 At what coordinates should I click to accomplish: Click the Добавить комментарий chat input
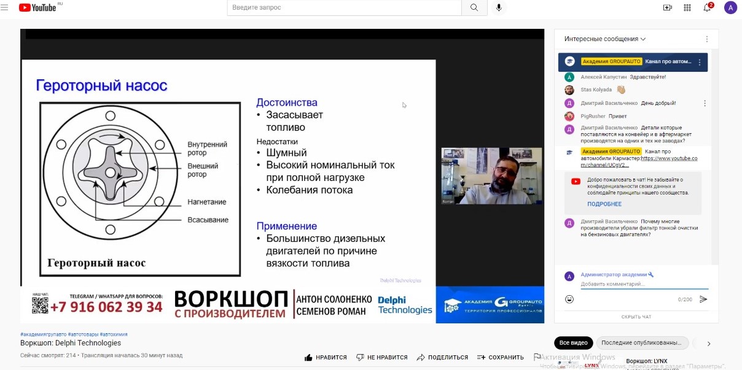coord(644,284)
